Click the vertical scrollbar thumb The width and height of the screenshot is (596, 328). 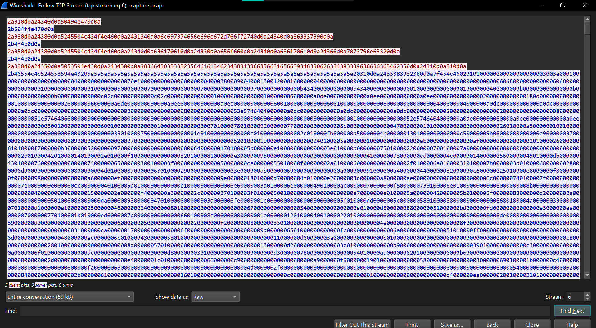click(587, 28)
